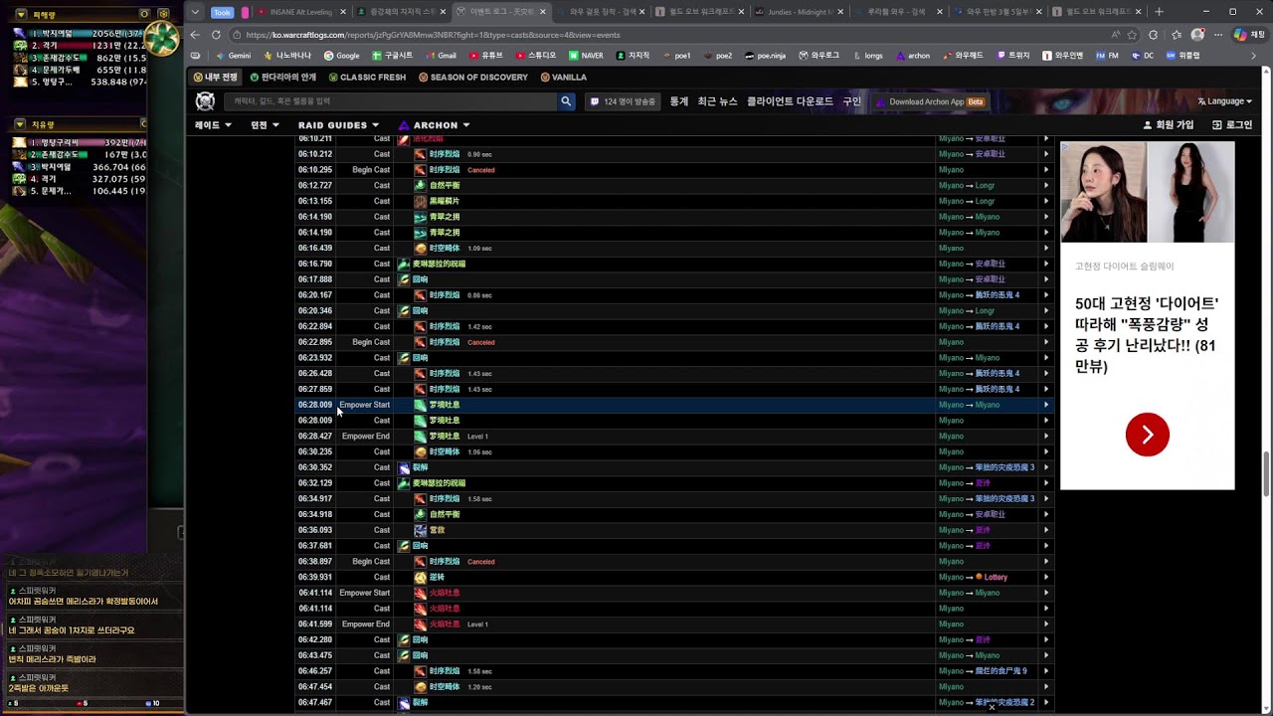Click fire breath icon in 06:41.114 Empower Start row

click(x=420, y=593)
